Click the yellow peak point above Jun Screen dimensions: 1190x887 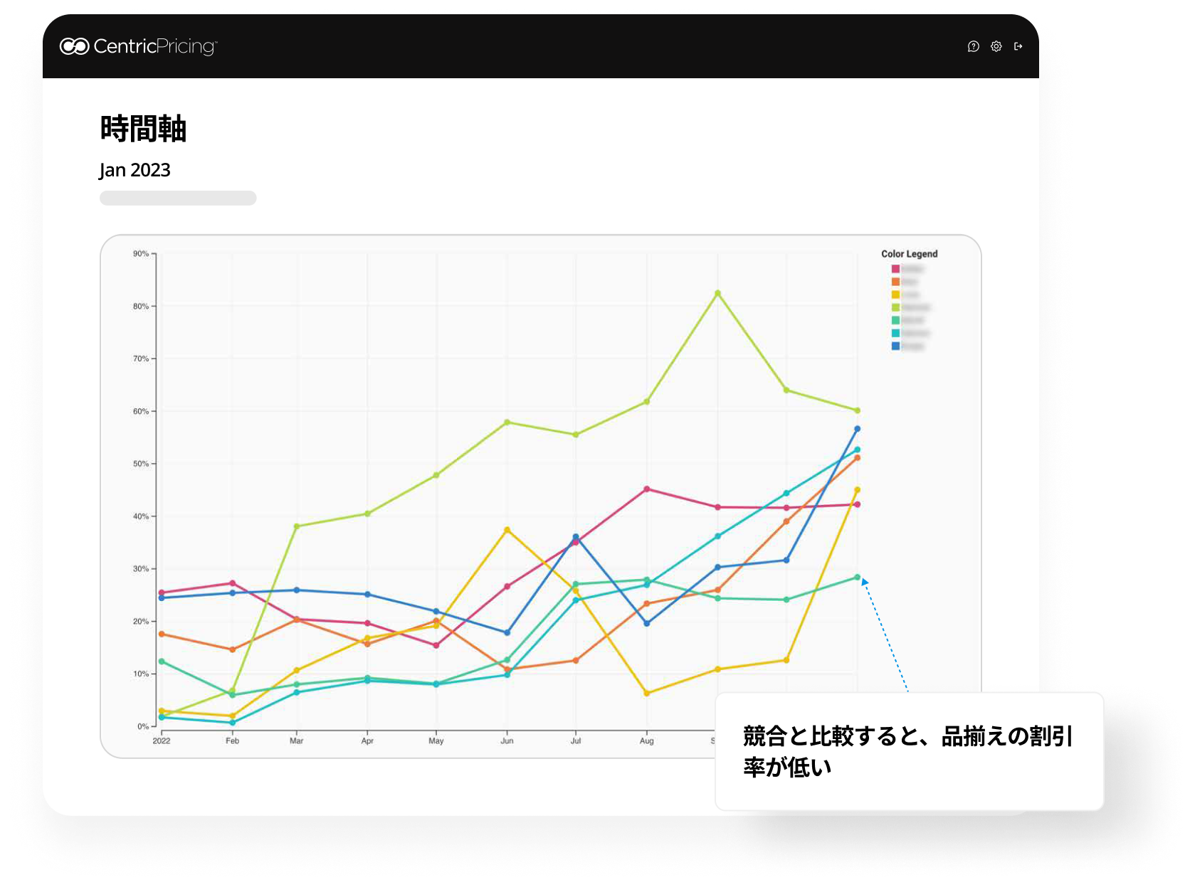507,530
